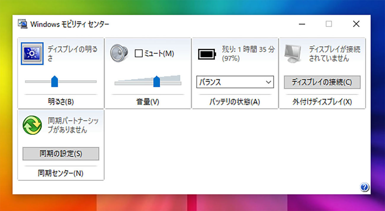Click the 同期センター(N) label
Viewport: 385px width, 211px height.
pyautogui.click(x=61, y=173)
